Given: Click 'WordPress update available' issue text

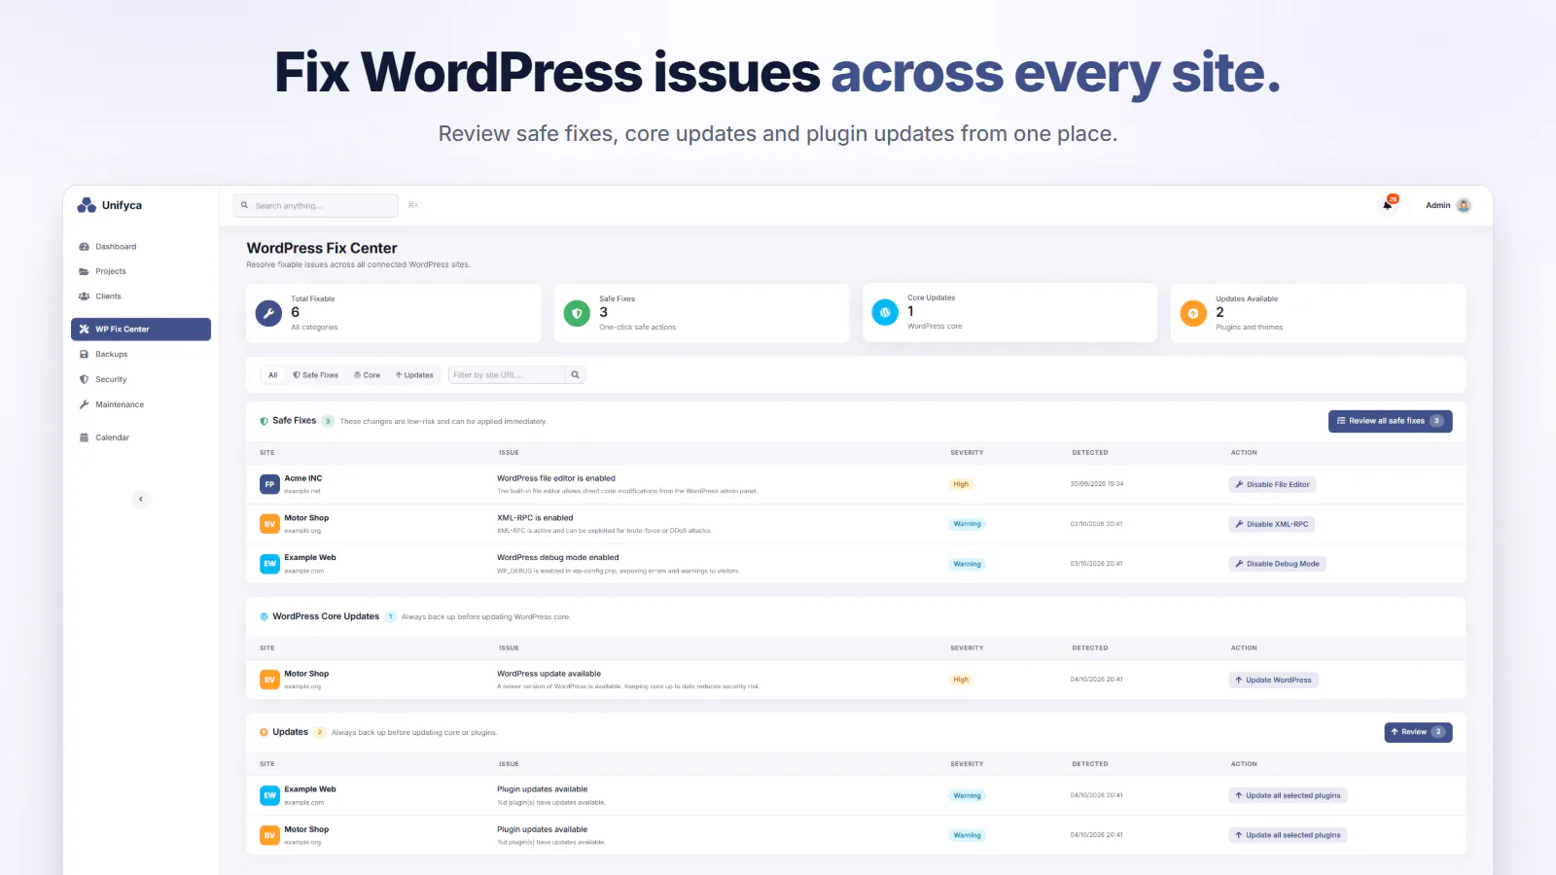Looking at the screenshot, I should (548, 674).
